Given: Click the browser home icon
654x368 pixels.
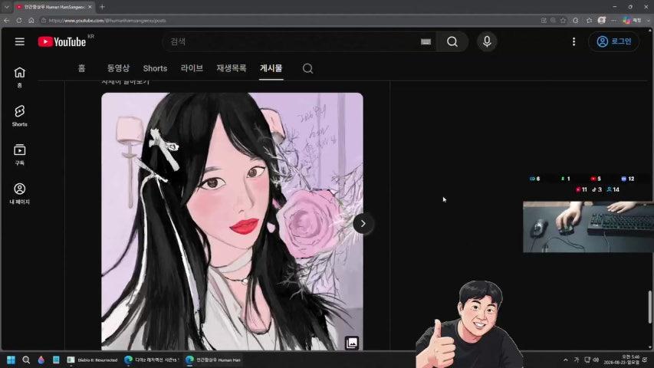Looking at the screenshot, I should point(31,20).
